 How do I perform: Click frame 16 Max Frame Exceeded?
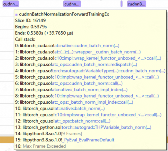(x=40, y=146)
